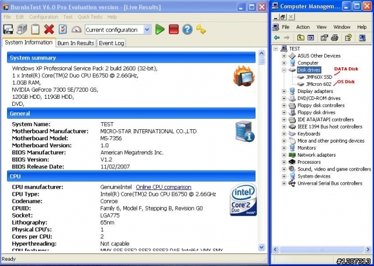Expand Universal Serial Bus controllers node
The width and height of the screenshot is (374, 266).
(284, 184)
